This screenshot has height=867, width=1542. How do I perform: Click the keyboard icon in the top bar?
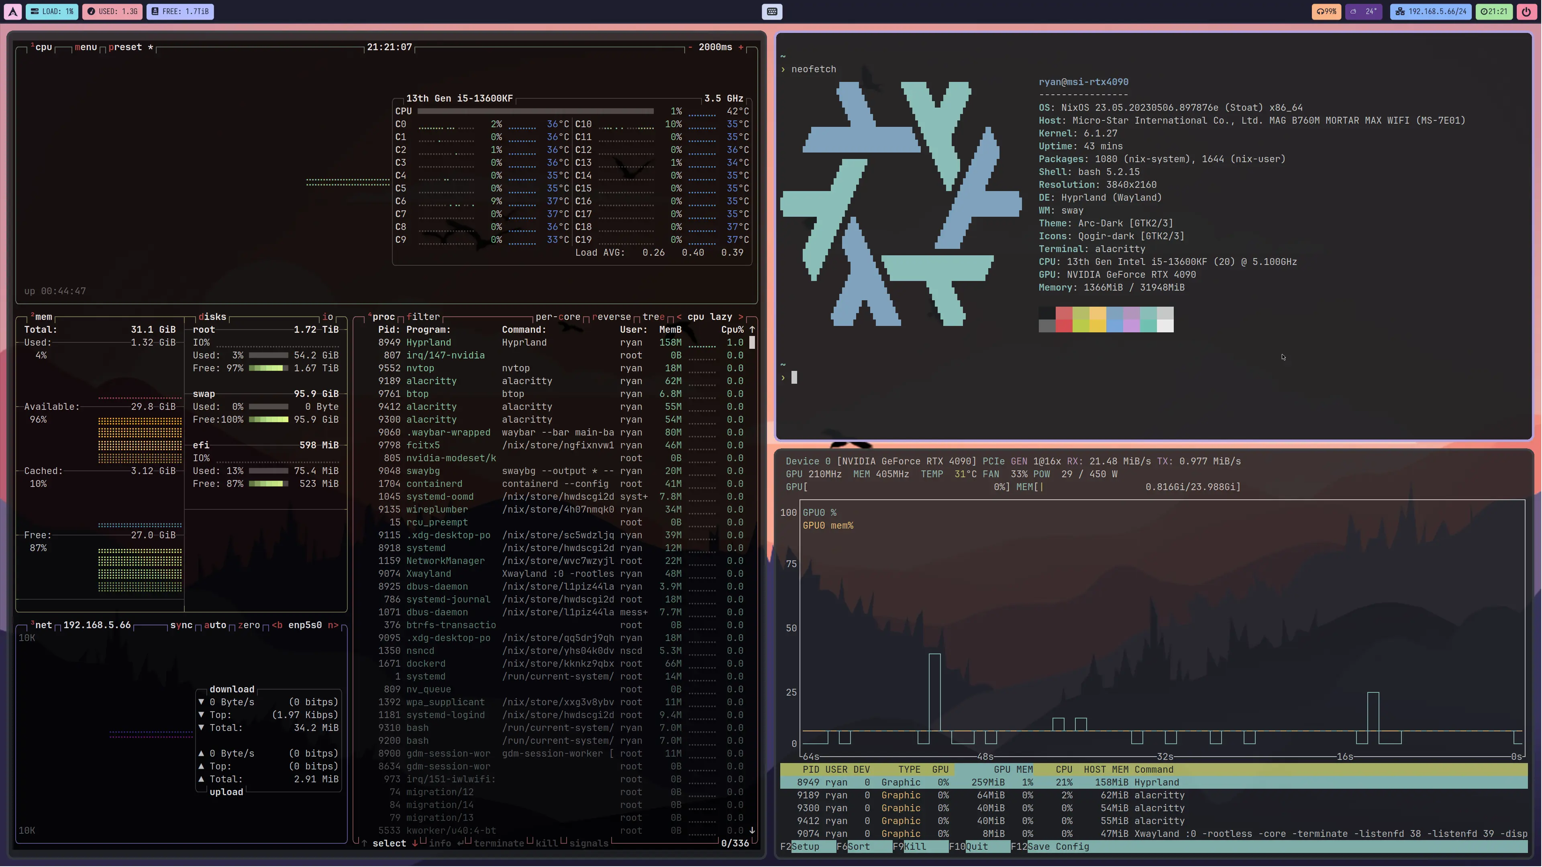(x=771, y=11)
